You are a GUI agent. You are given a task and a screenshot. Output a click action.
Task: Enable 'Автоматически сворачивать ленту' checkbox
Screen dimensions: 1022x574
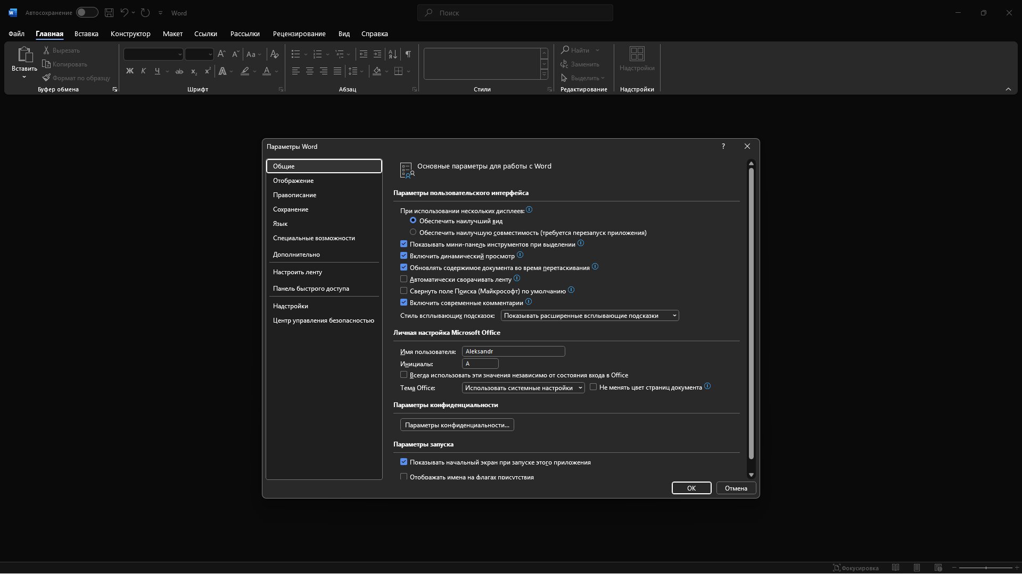point(403,279)
